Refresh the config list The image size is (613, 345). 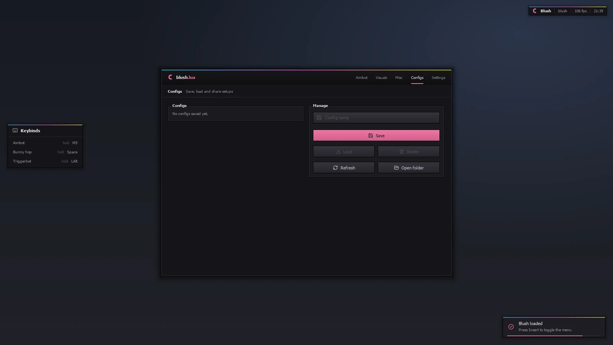tap(344, 168)
